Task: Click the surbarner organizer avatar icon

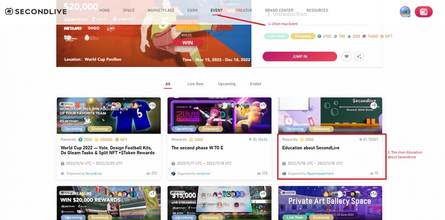Action: tap(173, 174)
